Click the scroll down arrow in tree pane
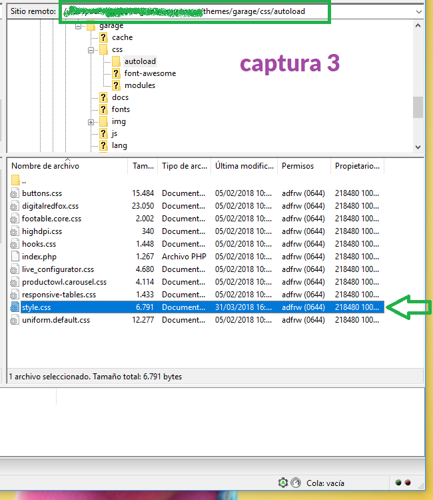 418,147
